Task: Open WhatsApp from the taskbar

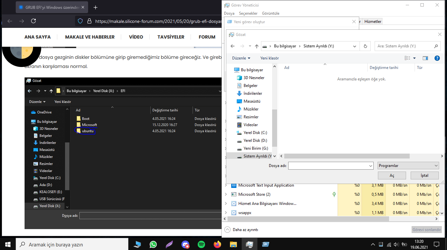Action: pos(153,244)
